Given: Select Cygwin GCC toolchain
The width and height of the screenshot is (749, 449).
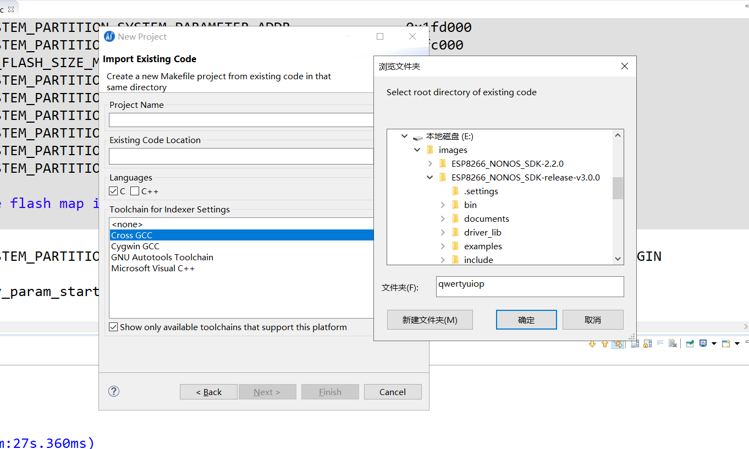Looking at the screenshot, I should [241, 246].
